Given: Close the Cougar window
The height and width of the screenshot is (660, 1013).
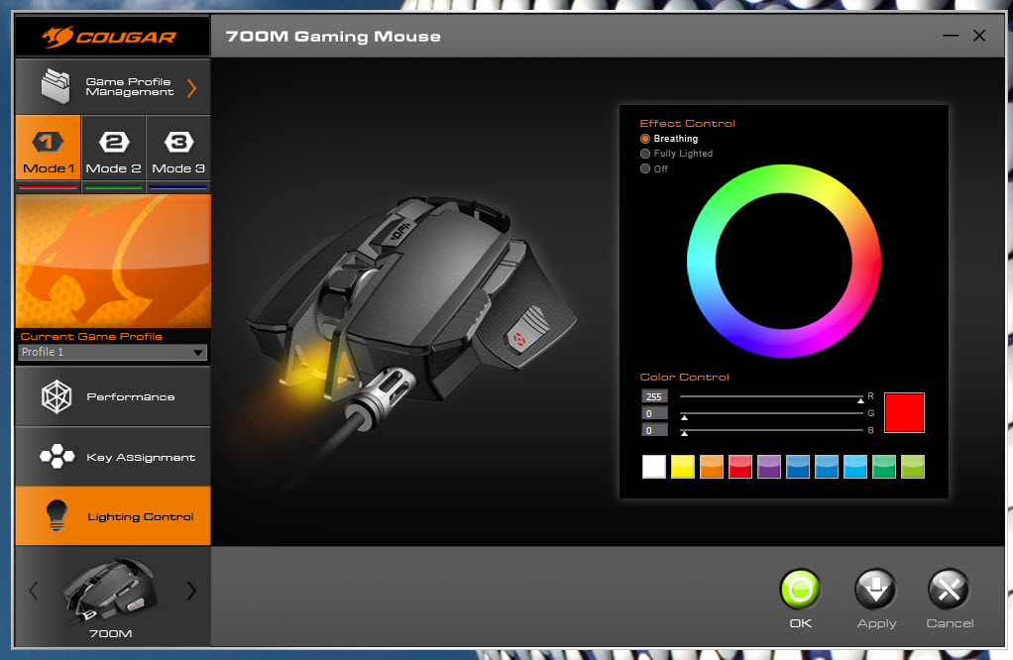Looking at the screenshot, I should tap(979, 36).
